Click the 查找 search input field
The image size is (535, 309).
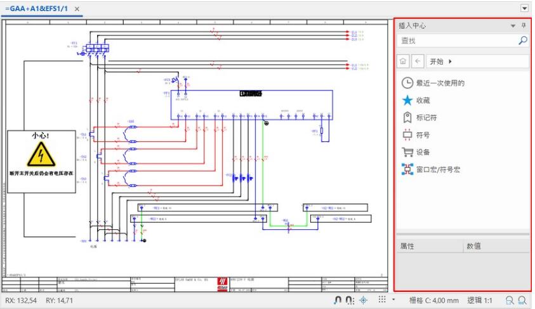point(457,41)
